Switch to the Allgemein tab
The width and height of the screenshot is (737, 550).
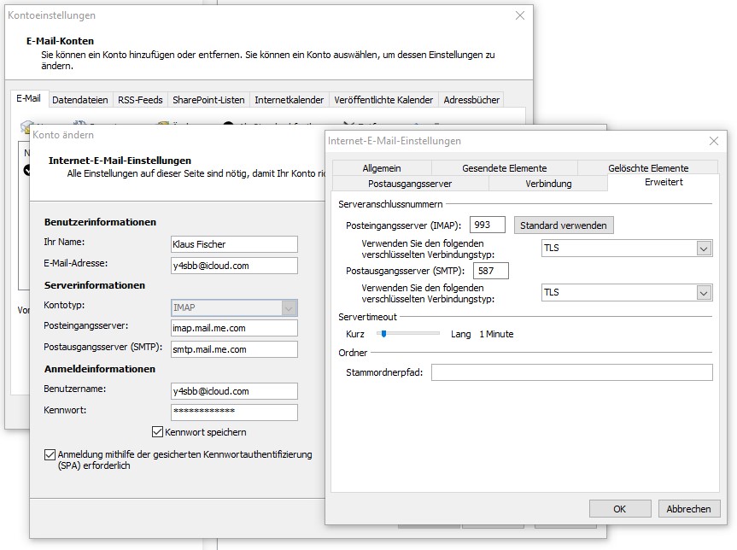pos(381,168)
